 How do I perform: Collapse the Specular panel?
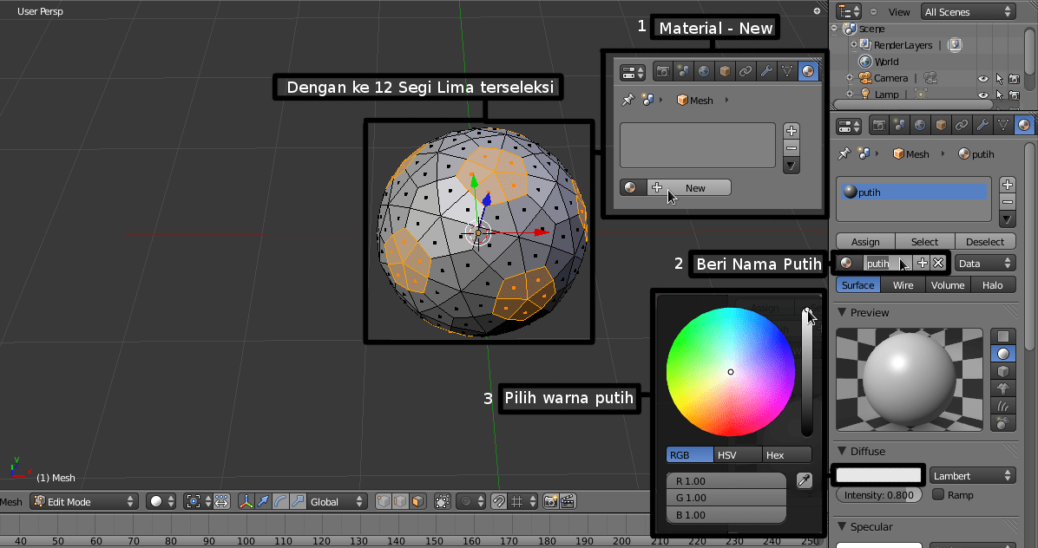(x=842, y=527)
